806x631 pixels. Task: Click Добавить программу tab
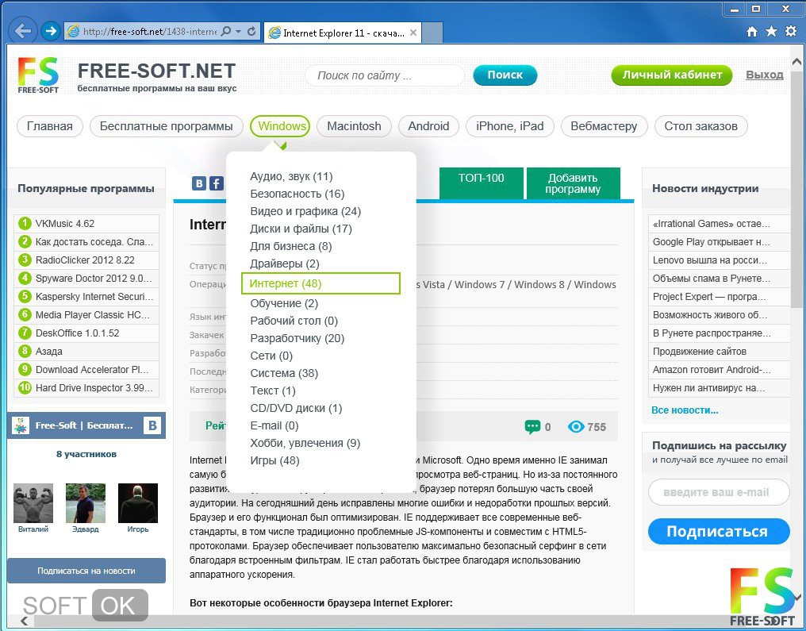[x=573, y=183]
